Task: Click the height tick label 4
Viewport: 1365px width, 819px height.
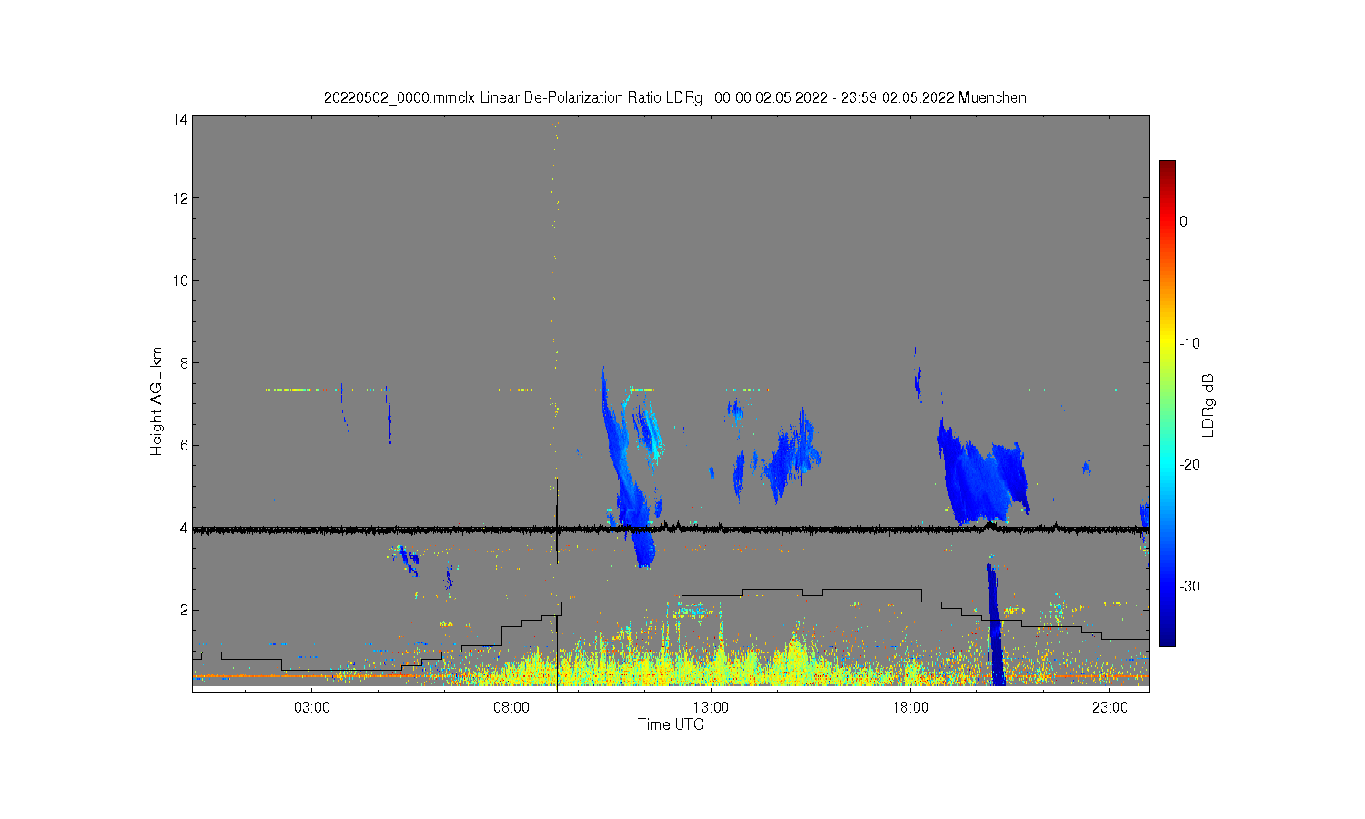Action: tap(184, 528)
